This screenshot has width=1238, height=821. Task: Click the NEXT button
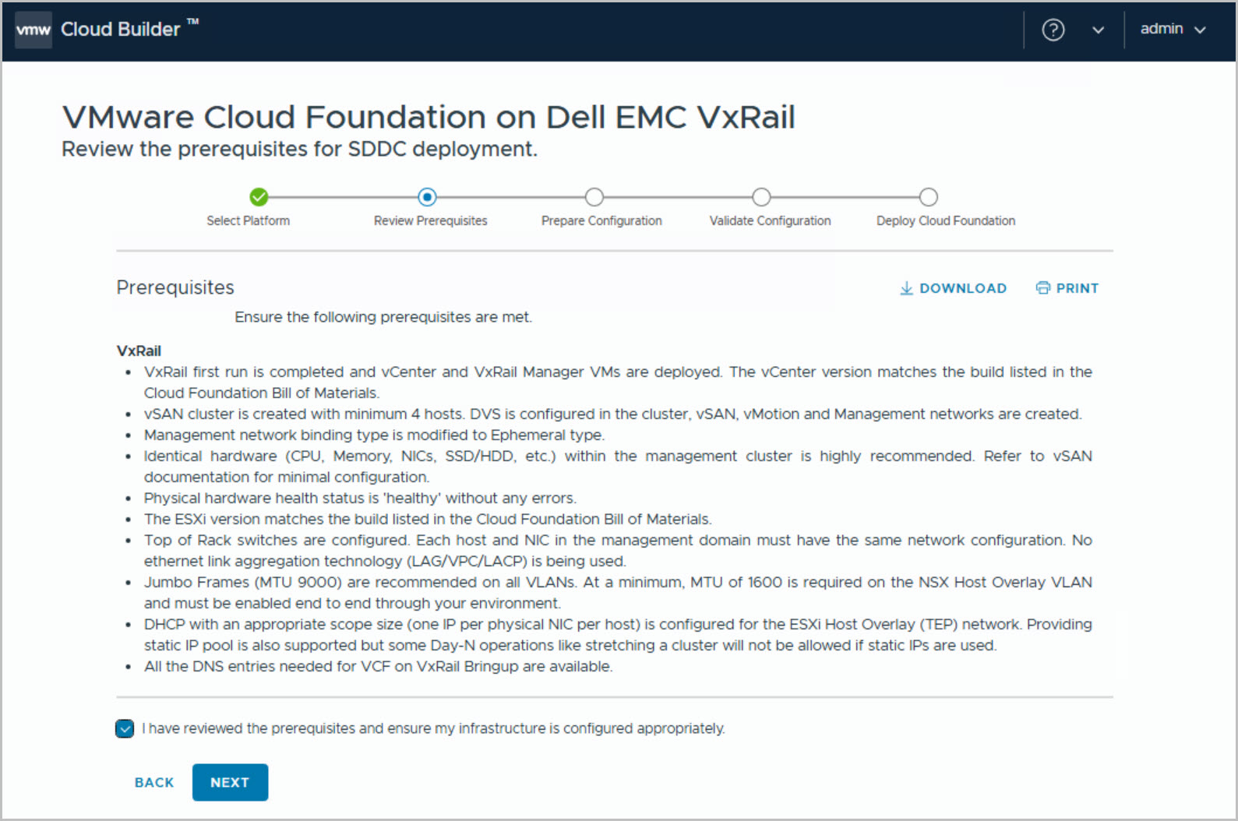pyautogui.click(x=230, y=782)
